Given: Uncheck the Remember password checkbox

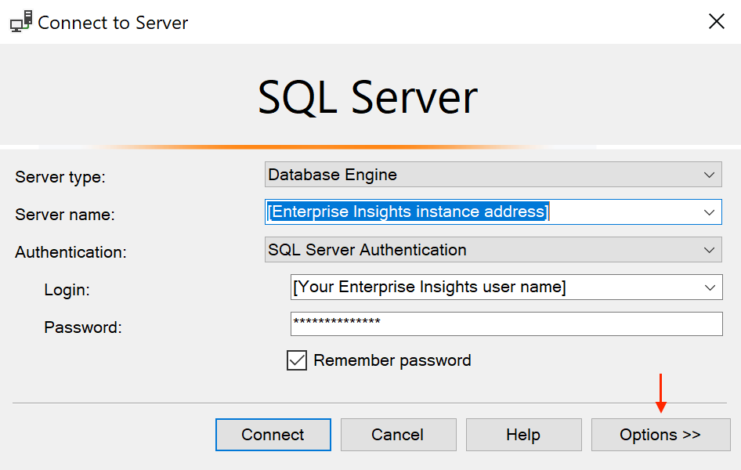Looking at the screenshot, I should coord(297,360).
